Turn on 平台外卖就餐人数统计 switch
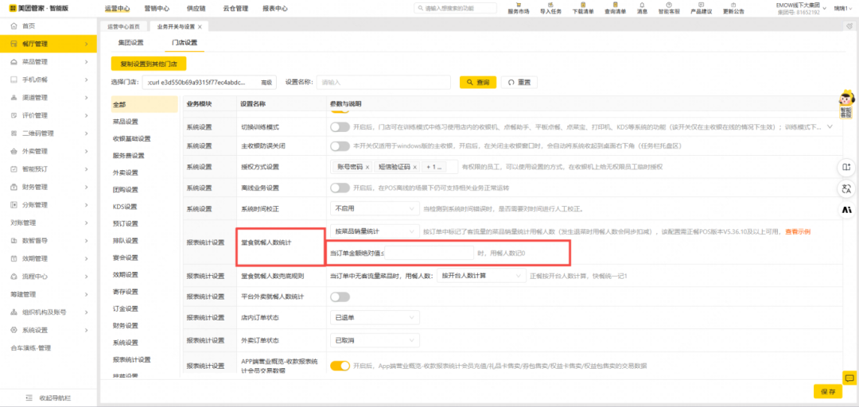This screenshot has width=859, height=407. (x=340, y=297)
